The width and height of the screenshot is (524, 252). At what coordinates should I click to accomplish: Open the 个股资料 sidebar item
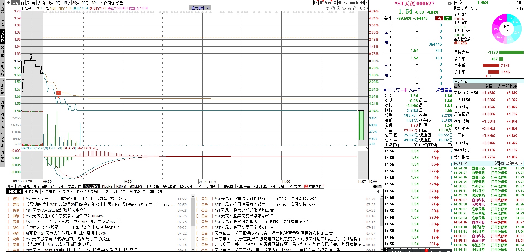pos(3,87)
